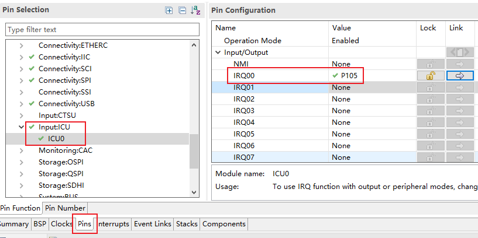Viewport: 478px width, 238px height.
Task: Open the Interrupts tab
Action: click(113, 224)
